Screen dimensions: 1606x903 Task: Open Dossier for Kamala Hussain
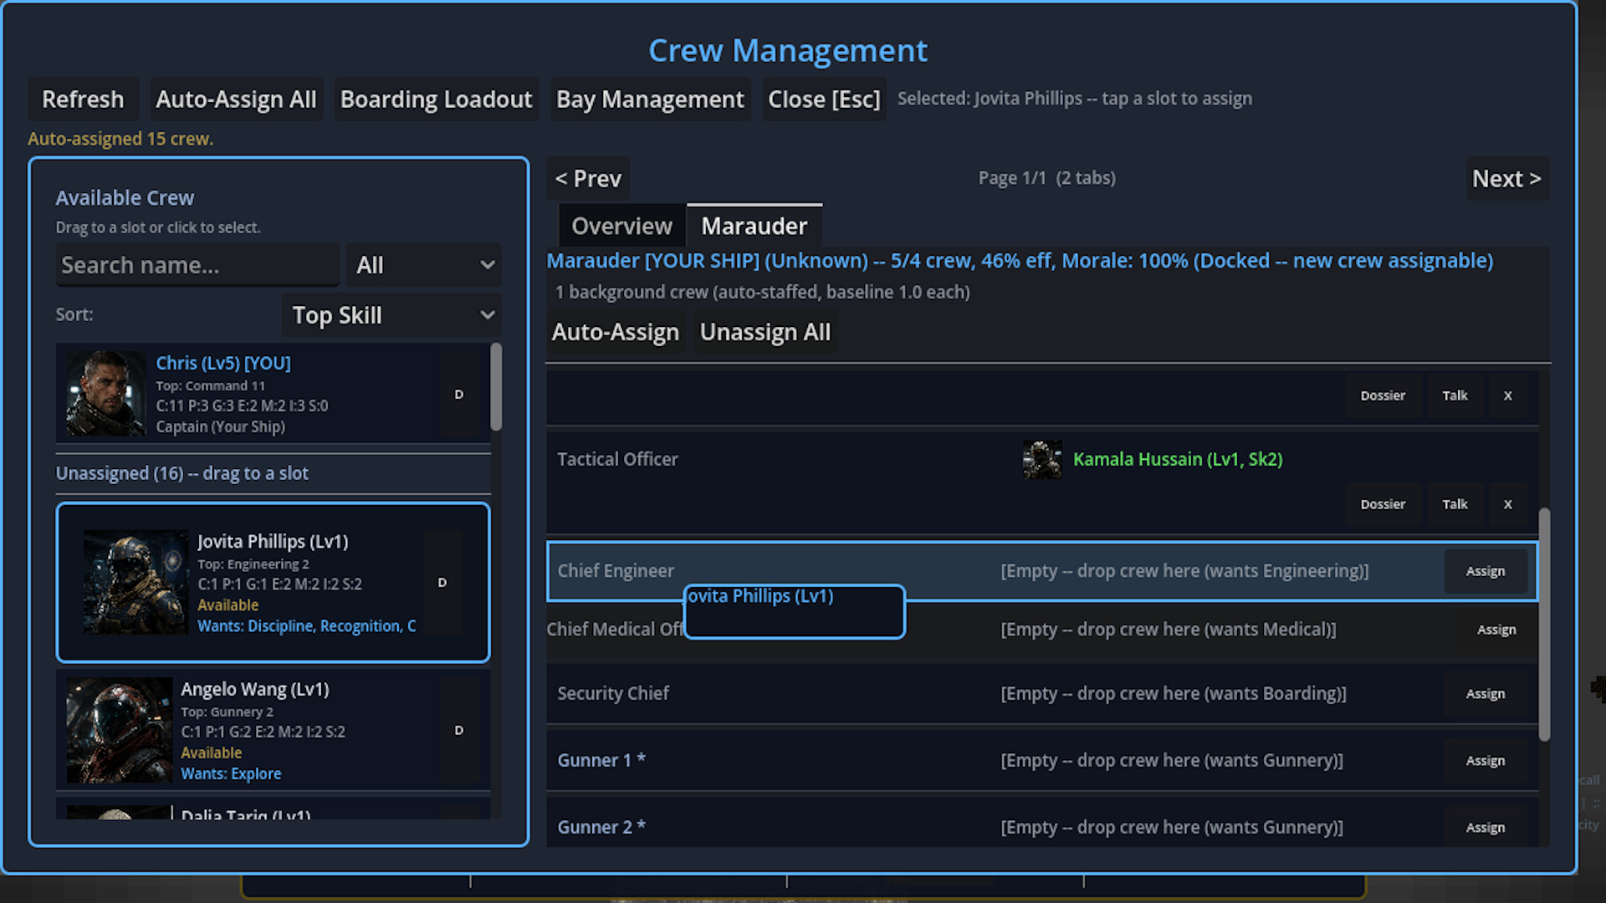point(1383,504)
